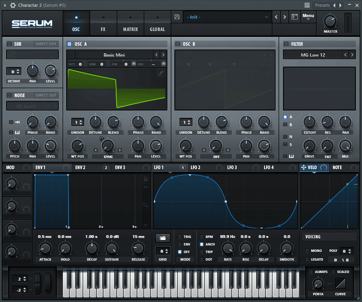
Task: Open the MG Low 12 filter selector
Action: (313, 55)
